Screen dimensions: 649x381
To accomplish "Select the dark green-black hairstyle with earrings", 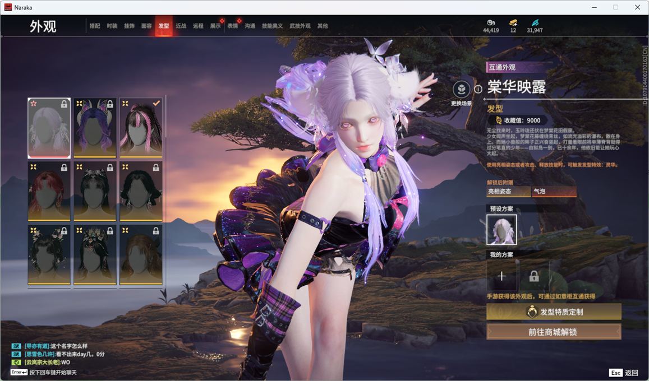I will [141, 191].
